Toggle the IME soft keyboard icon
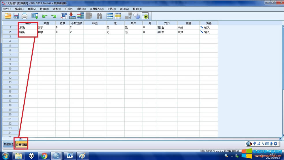This screenshot has height=160, width=284. 267,144
